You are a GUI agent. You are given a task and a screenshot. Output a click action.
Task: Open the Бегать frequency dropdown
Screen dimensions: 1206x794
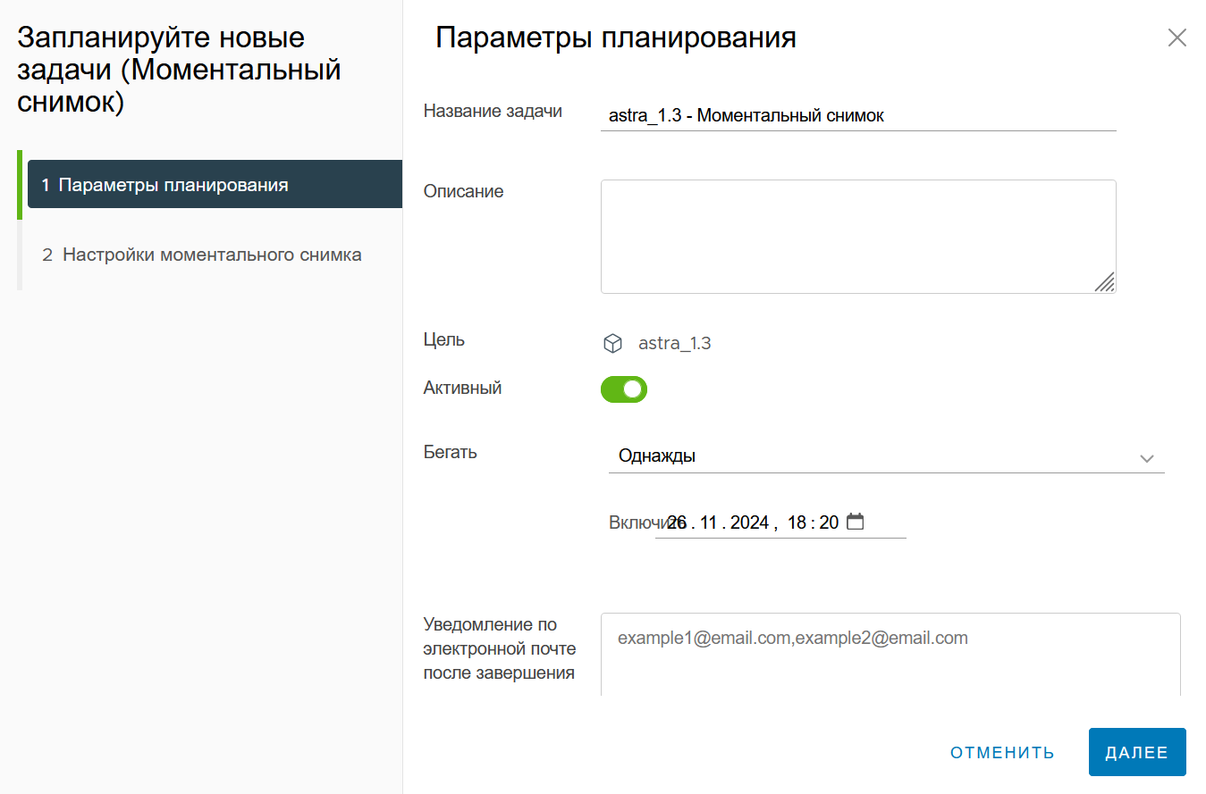[886, 456]
